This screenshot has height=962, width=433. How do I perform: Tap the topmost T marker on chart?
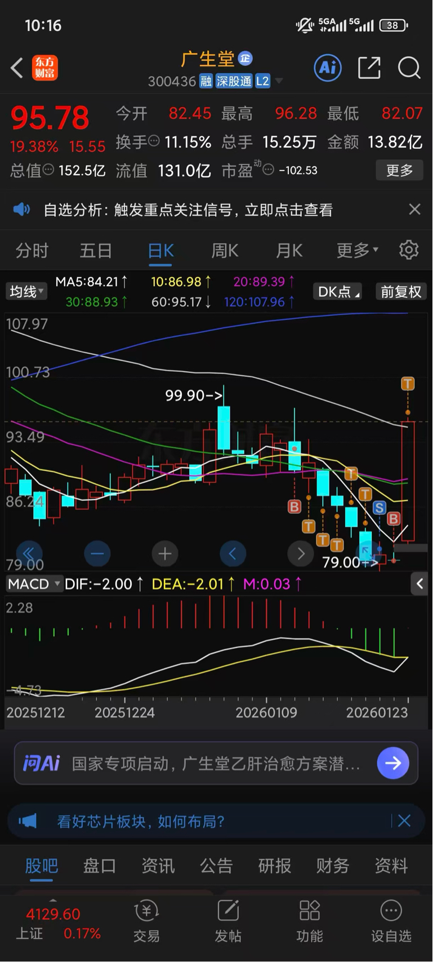tap(408, 384)
